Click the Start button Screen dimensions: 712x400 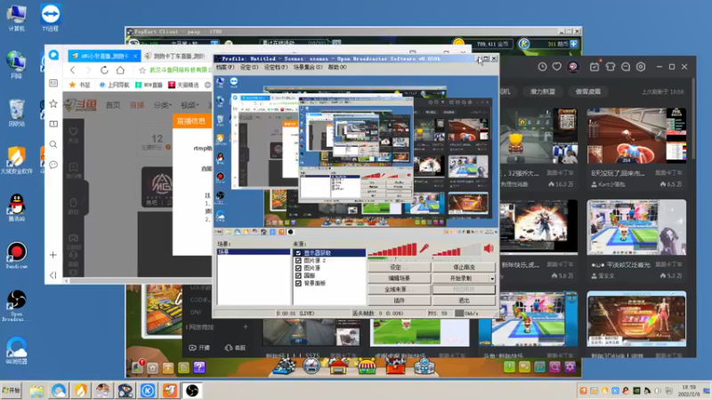point(11,390)
